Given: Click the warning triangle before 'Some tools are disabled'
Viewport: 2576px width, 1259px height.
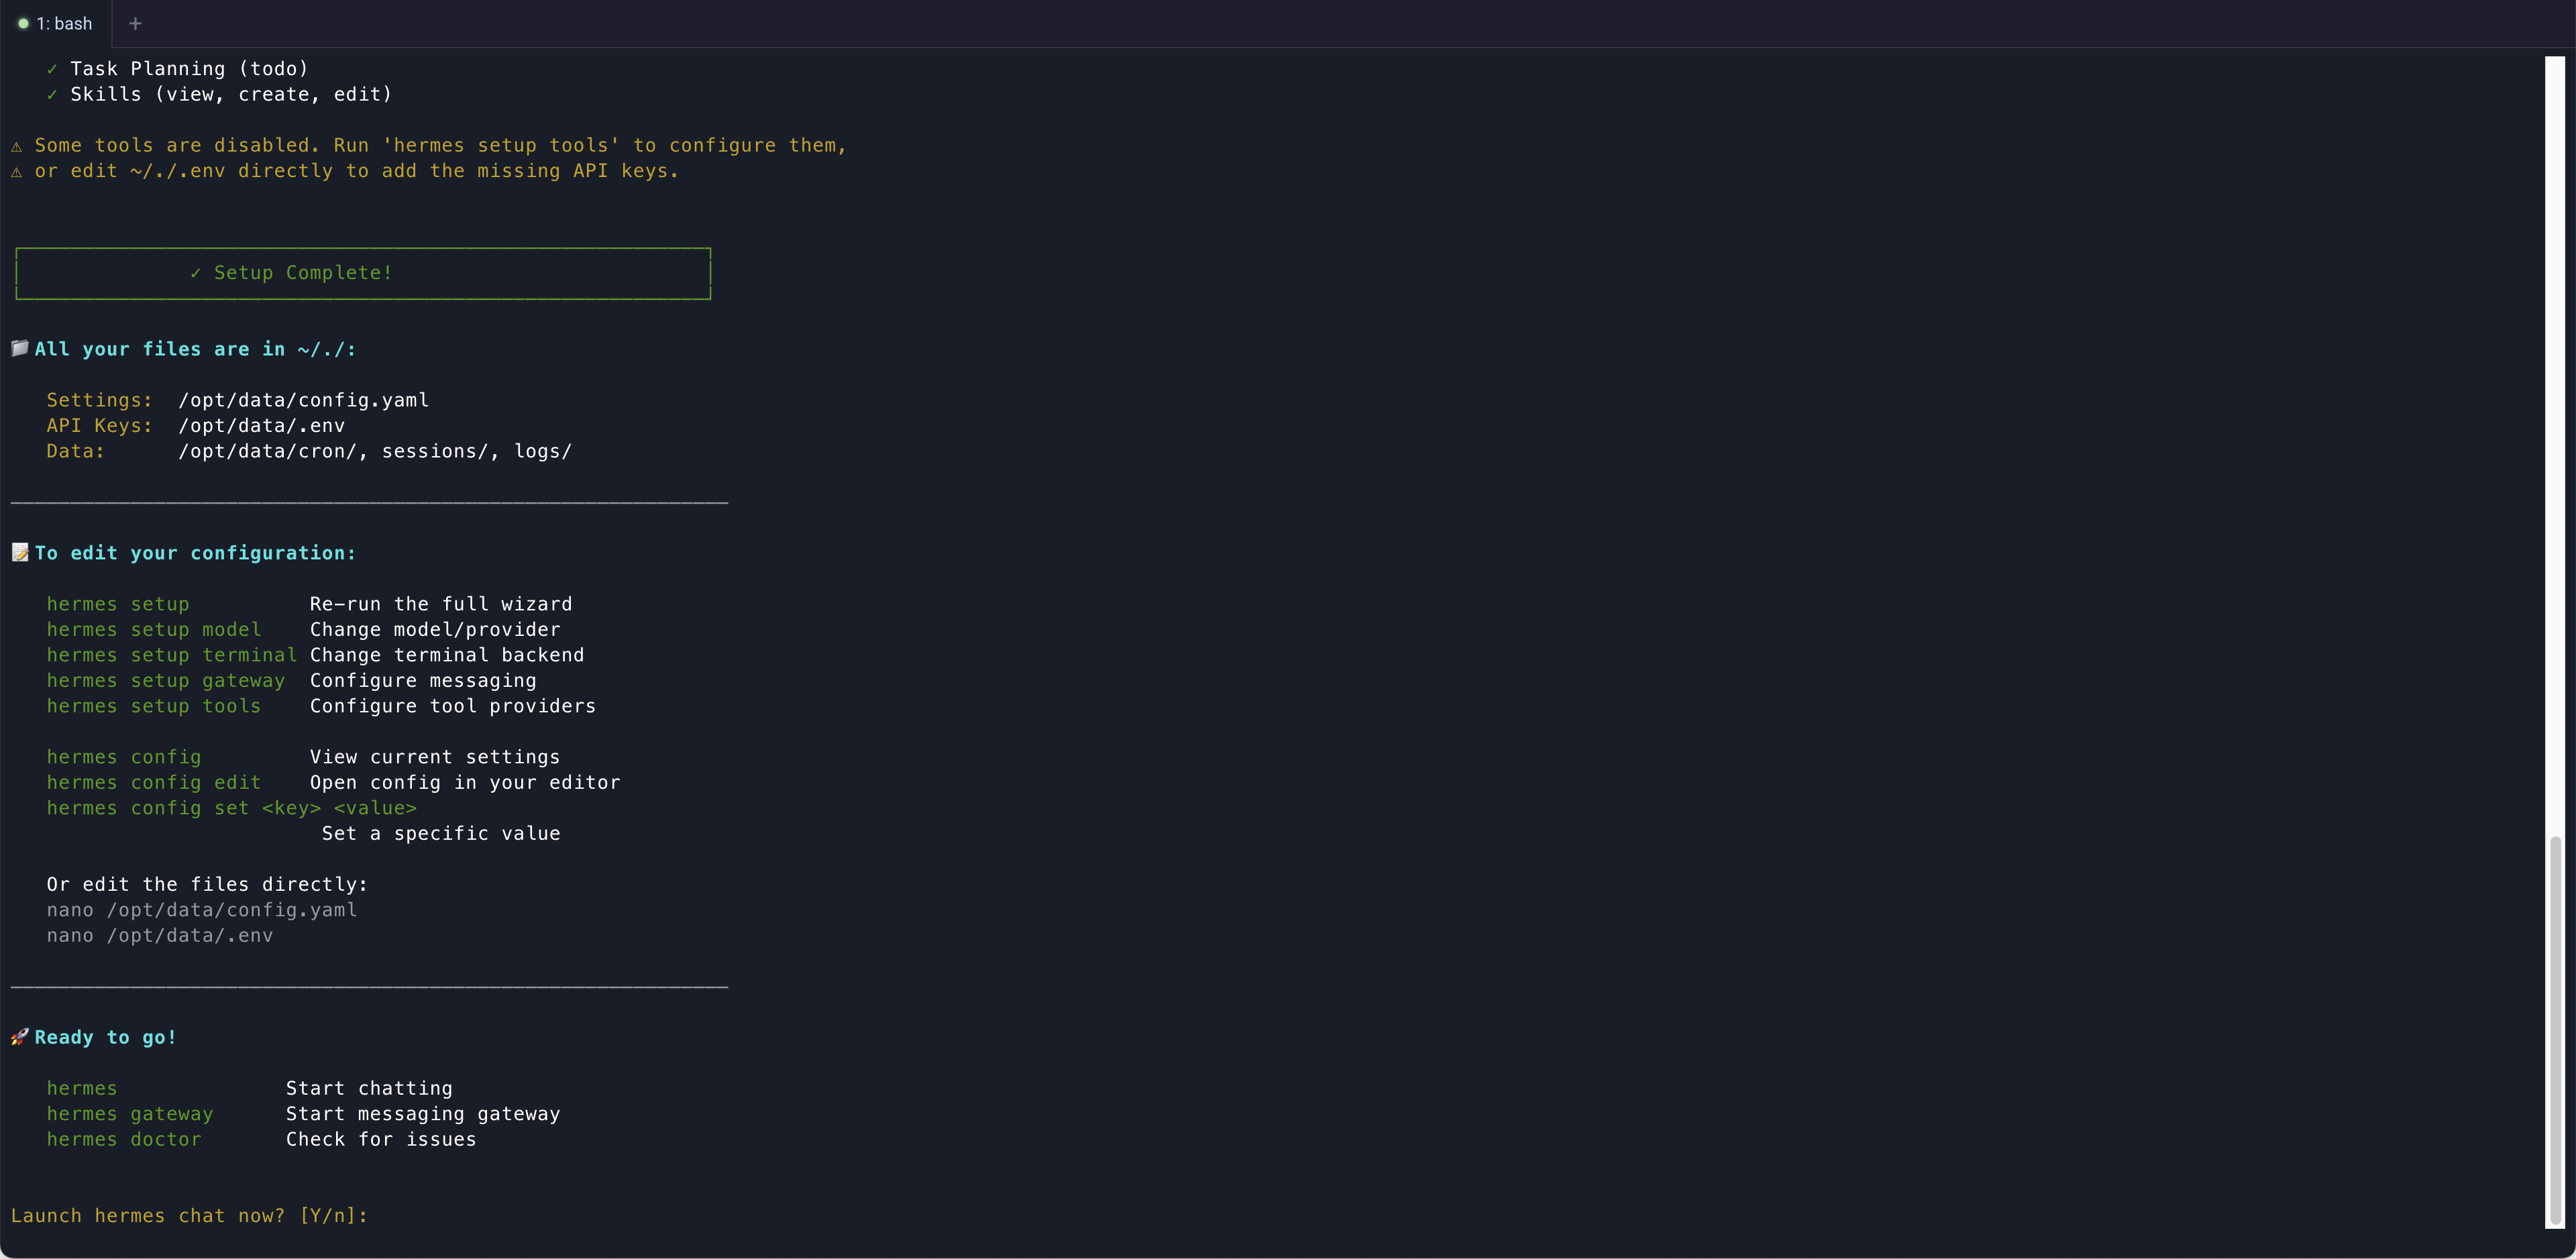Looking at the screenshot, I should 16,146.
